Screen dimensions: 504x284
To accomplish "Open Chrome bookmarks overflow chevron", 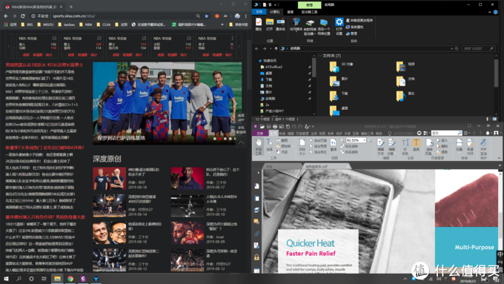I will (222, 24).
